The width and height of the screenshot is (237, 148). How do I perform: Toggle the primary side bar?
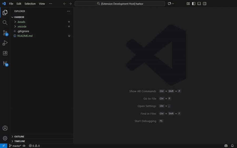[x=194, y=4]
